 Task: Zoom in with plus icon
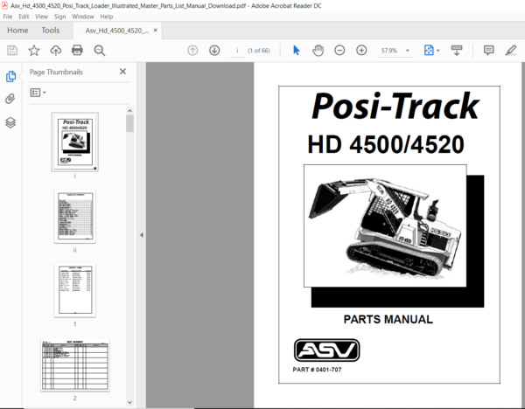[x=361, y=51]
